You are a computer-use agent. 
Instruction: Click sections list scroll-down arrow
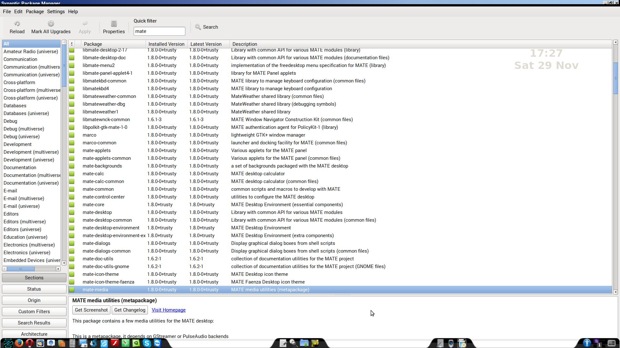(64, 263)
